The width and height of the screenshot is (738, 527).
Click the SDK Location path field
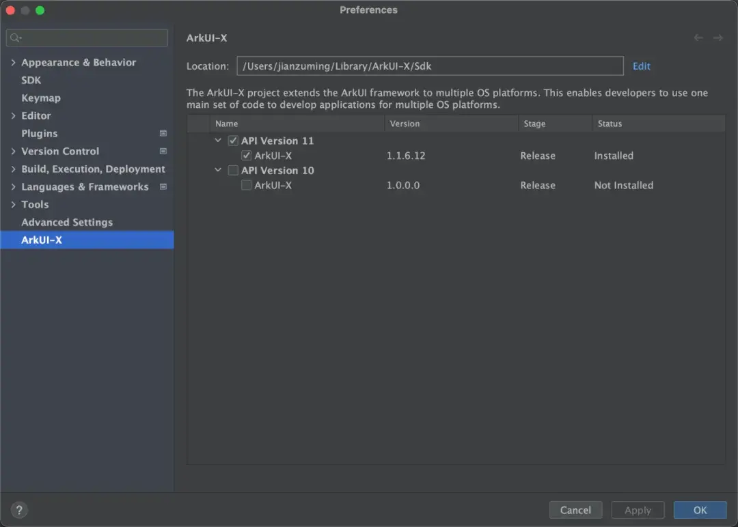430,66
